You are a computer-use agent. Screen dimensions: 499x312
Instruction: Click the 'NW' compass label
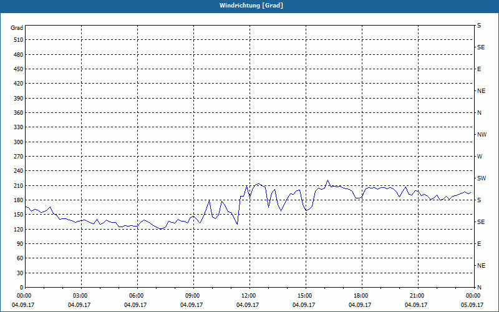coord(482,135)
